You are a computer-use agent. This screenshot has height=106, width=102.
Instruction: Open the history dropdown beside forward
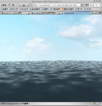click(17, 5)
